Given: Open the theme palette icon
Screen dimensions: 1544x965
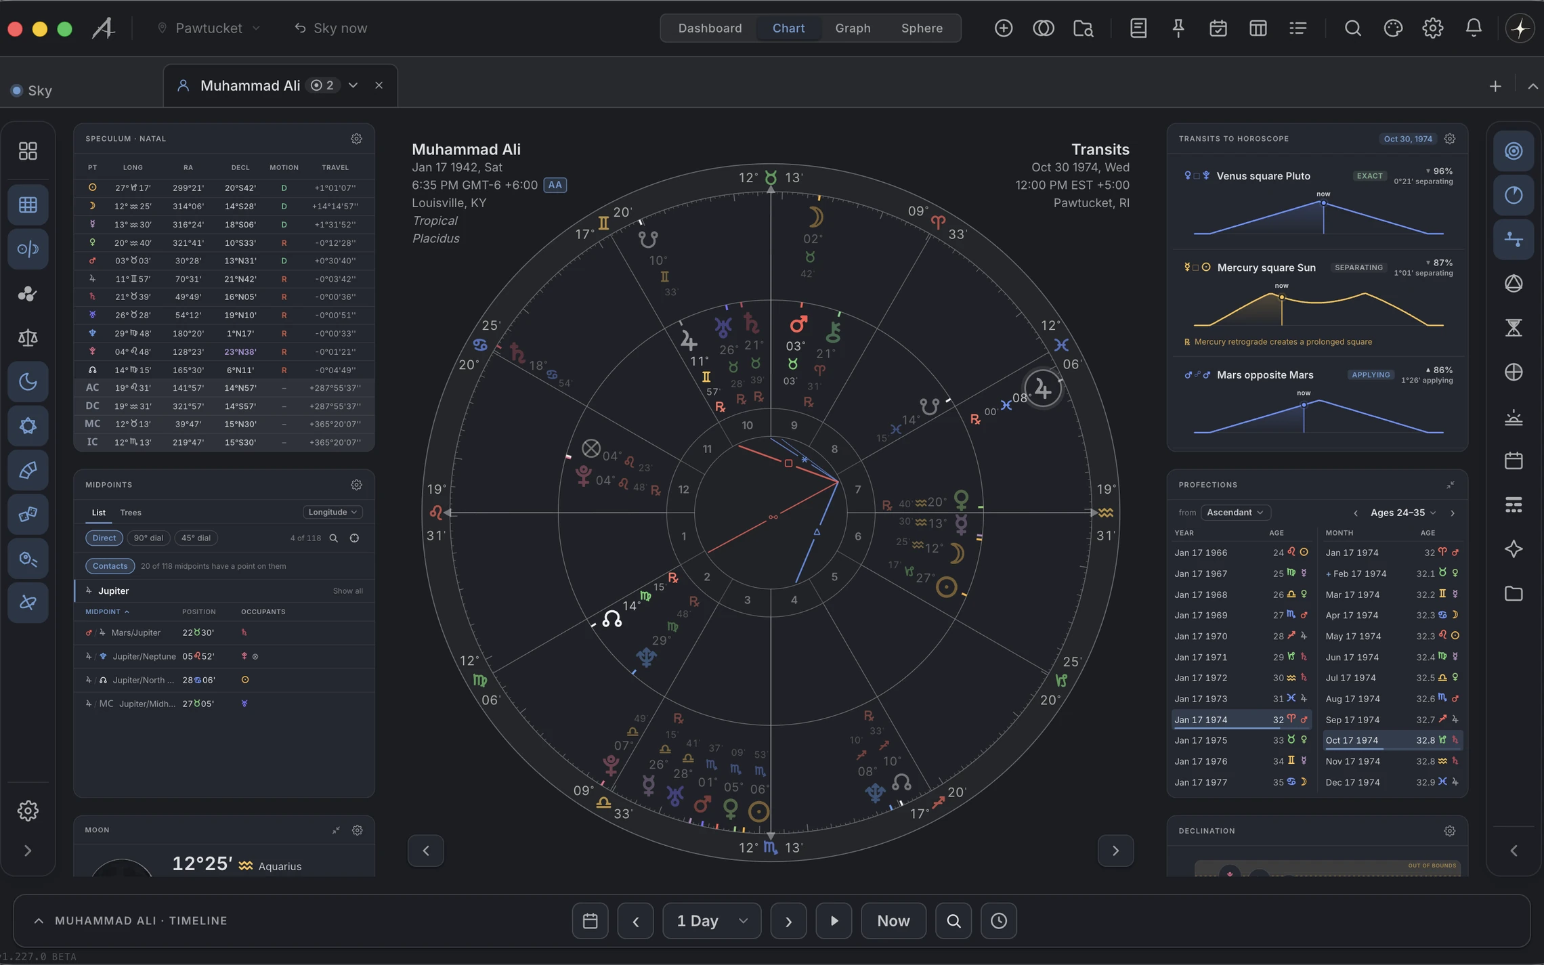Looking at the screenshot, I should [1392, 28].
